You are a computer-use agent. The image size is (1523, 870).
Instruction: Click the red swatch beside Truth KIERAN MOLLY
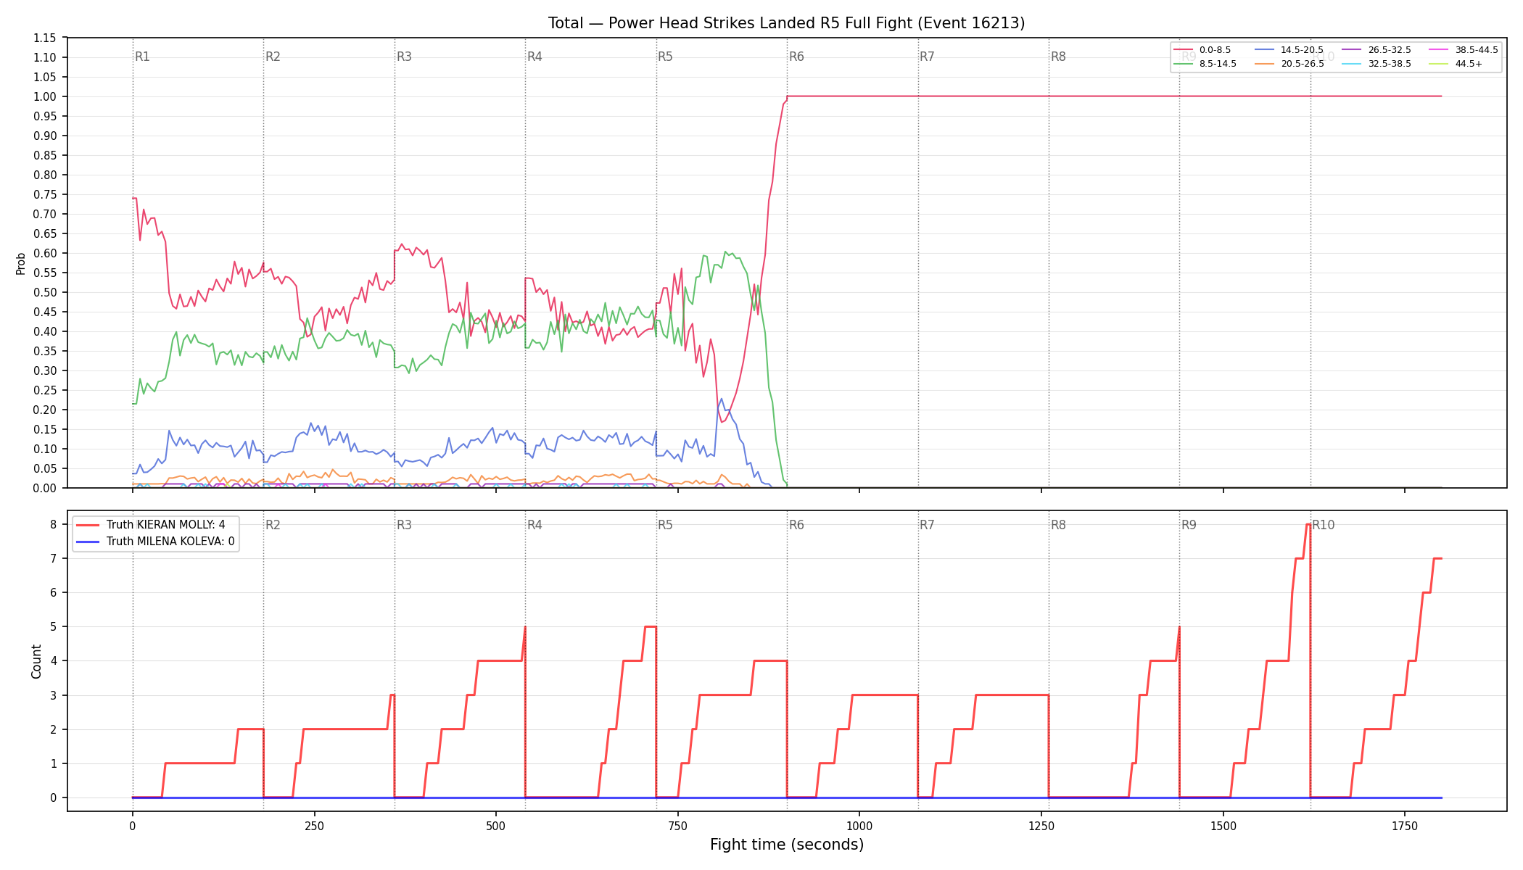tap(88, 525)
